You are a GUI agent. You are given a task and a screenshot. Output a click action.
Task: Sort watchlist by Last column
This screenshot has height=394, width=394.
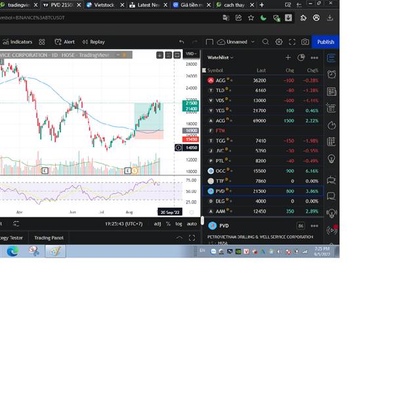coord(261,70)
